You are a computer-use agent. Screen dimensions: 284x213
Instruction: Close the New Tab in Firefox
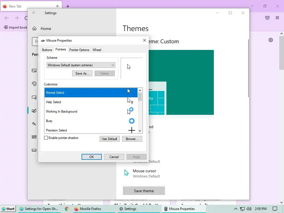tap(57, 6)
